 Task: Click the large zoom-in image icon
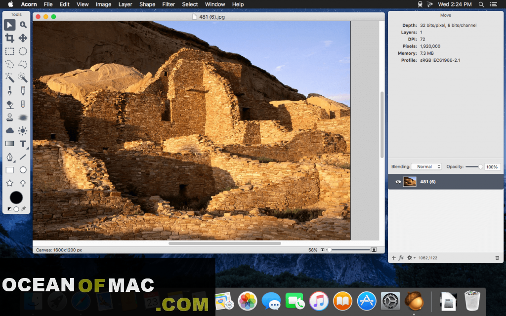click(x=374, y=250)
